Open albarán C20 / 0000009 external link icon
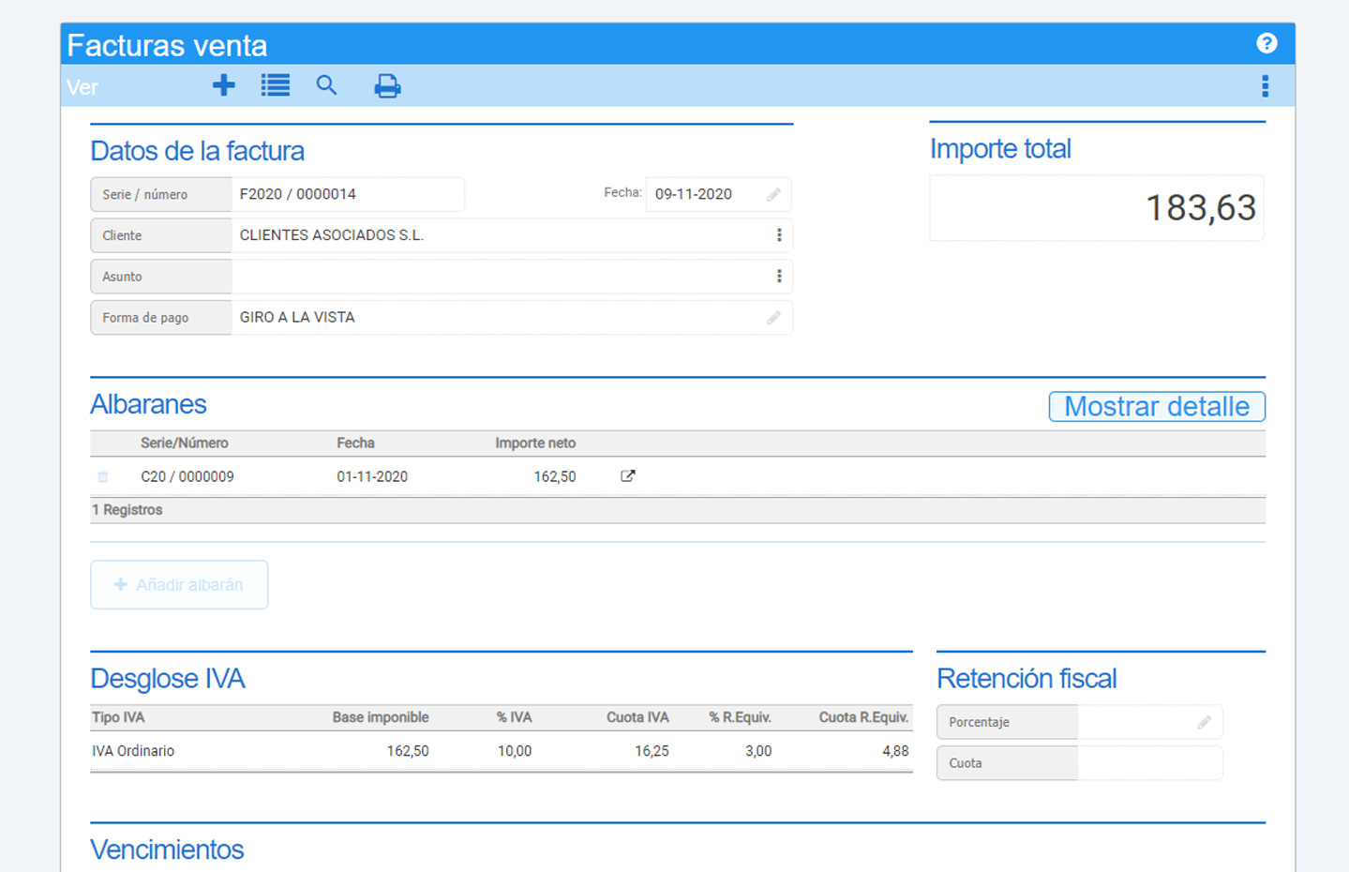 click(x=628, y=476)
